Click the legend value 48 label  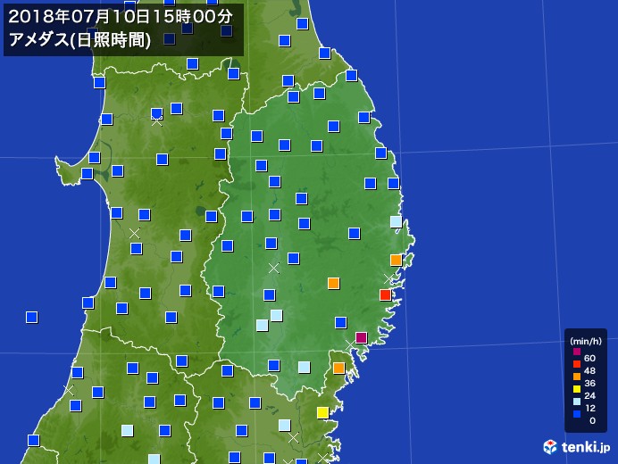589,370
